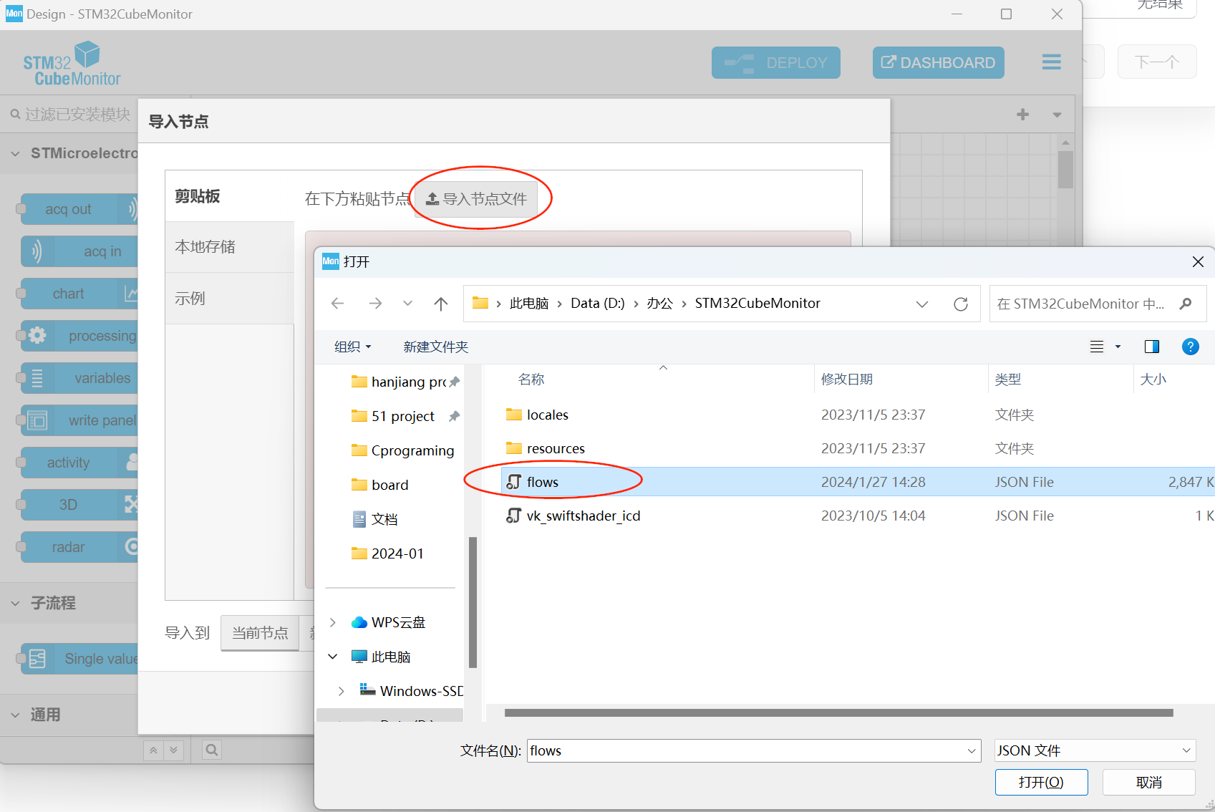
Task: Click the Help question mark icon
Action: 1191,347
